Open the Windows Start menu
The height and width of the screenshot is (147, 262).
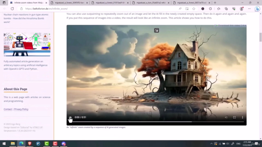point(4,143)
